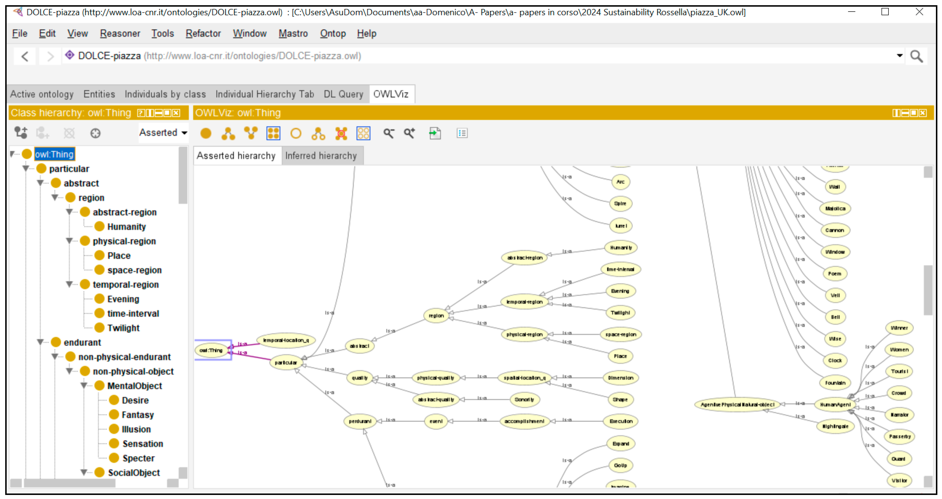Screen dimensions: 942x499
Task: Click the perdurant node in the graph
Action: click(x=360, y=421)
